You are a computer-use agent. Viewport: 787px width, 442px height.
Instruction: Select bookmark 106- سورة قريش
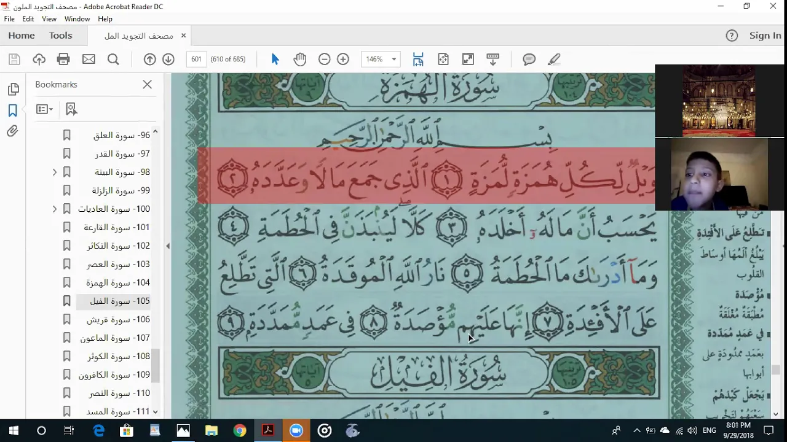pos(118,319)
